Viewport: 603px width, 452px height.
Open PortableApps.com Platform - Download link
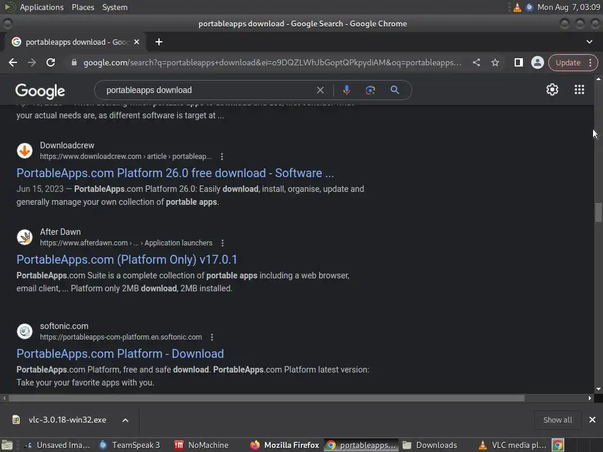120,354
